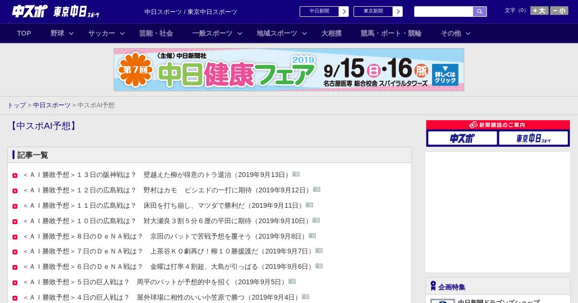Go to トップ breadcrumb link
The image size is (578, 303).
pyautogui.click(x=16, y=105)
